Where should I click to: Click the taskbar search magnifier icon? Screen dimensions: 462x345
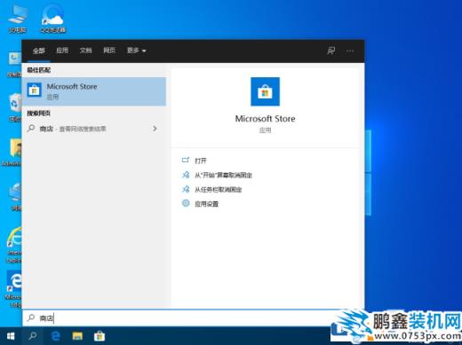32,336
